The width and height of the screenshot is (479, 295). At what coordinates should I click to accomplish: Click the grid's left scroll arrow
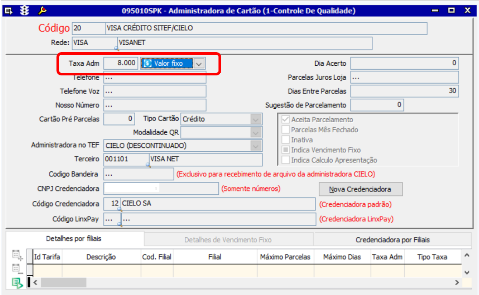(35, 282)
